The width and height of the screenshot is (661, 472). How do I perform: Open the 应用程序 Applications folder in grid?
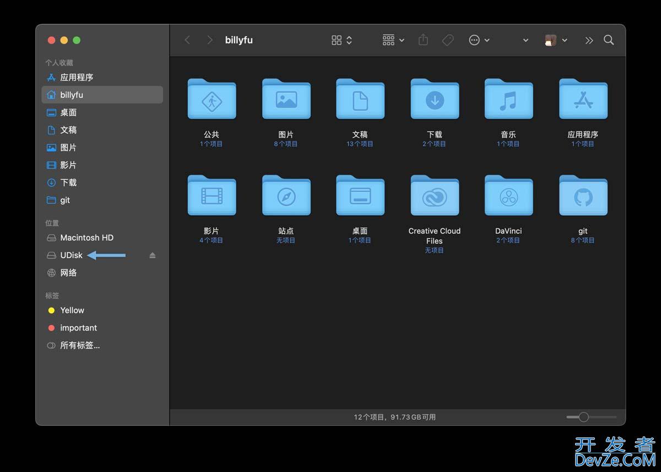pos(583,99)
